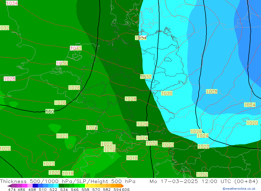Image resolution: width=261 pixels, height=191 pixels.
Task: Pick the light pink legend swatch
Action: click(30, 186)
